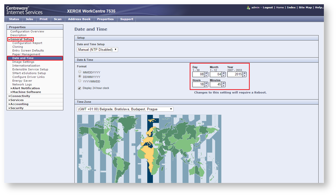Viewport: 336px width, 195px height.
Task: Decrease the Minutes value with down arrow
Action: click(x=224, y=86)
